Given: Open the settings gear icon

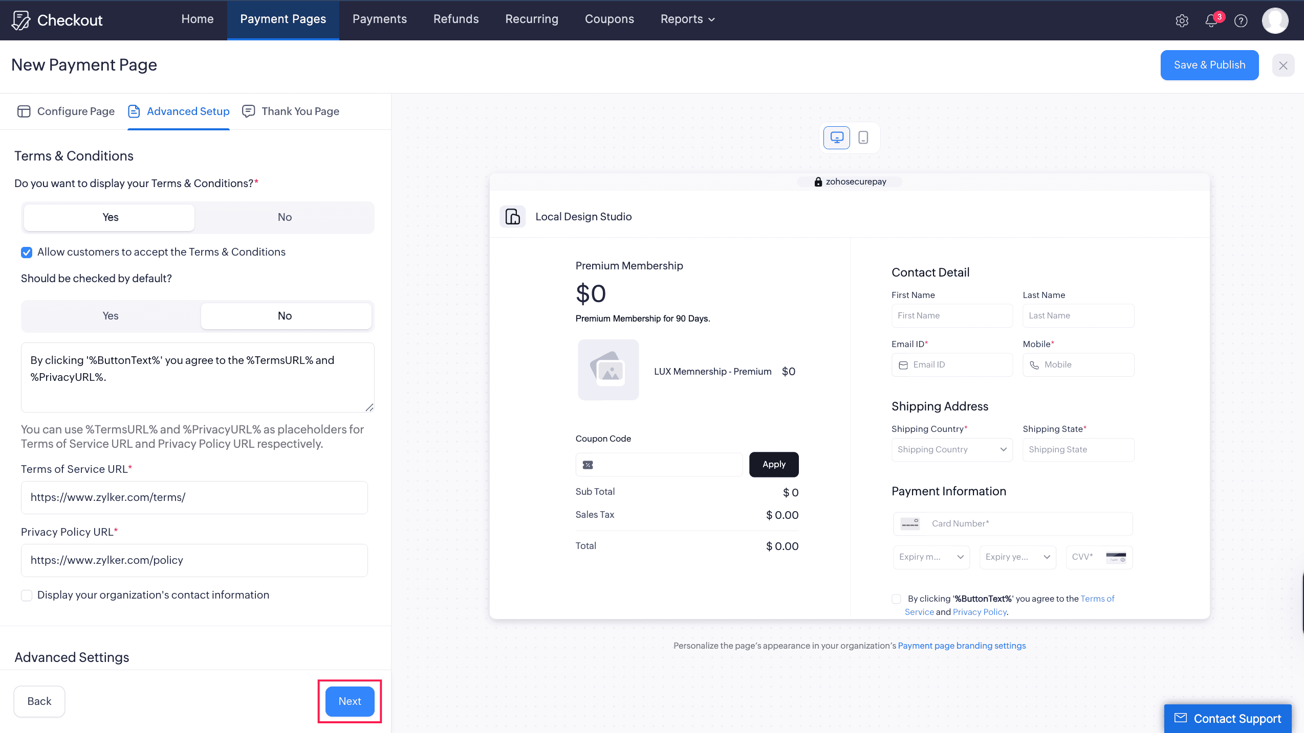Looking at the screenshot, I should (1182, 20).
